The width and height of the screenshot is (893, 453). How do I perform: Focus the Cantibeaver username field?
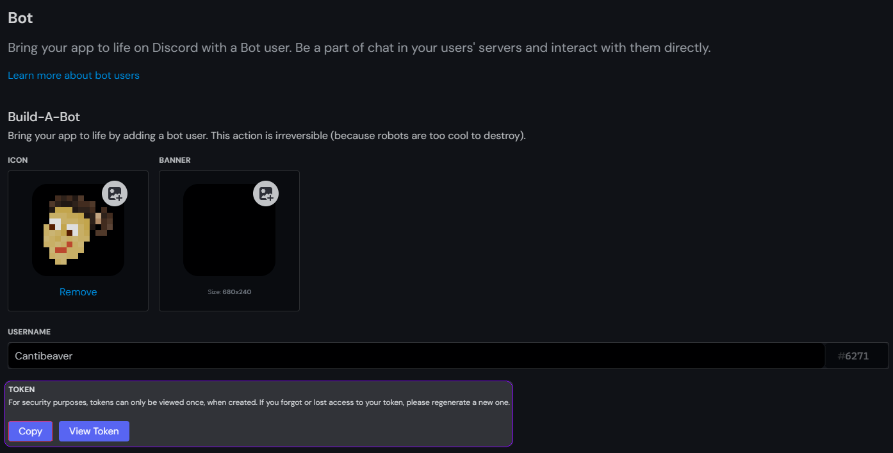[x=415, y=356]
